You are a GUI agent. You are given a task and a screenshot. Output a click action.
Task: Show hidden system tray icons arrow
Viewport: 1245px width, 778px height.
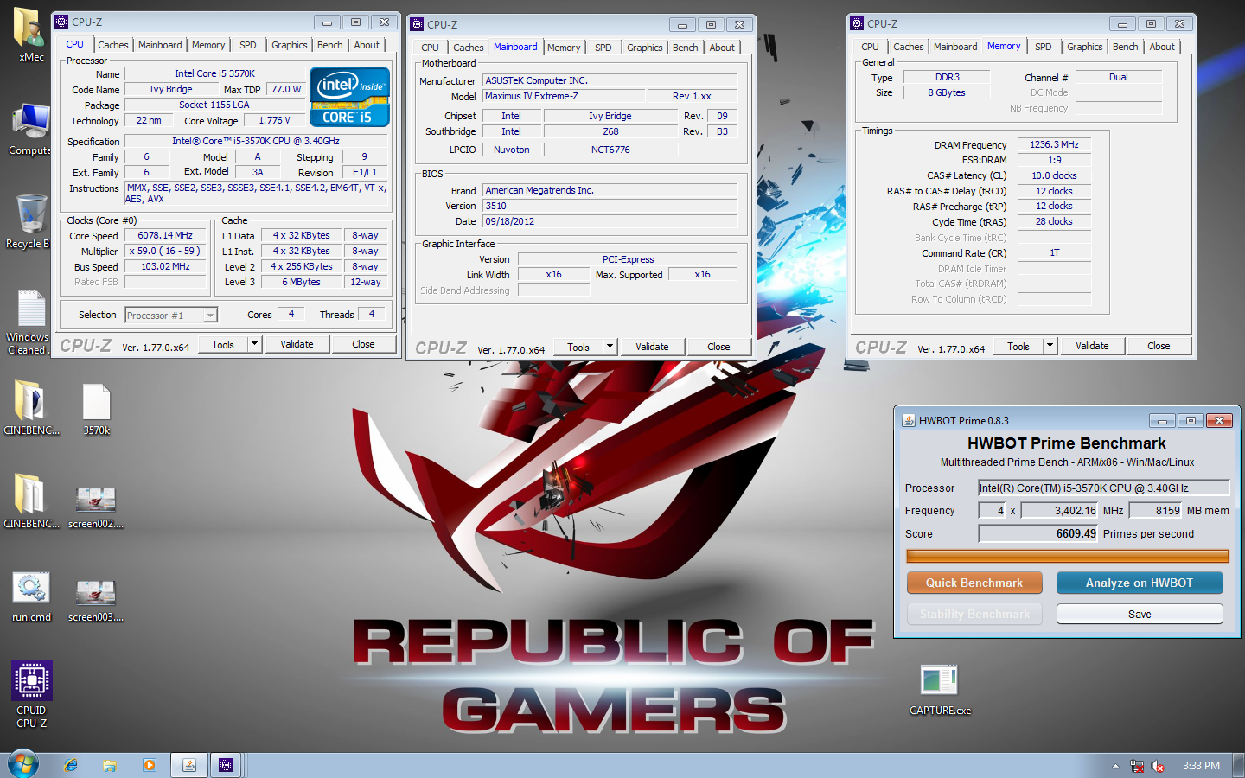click(1115, 766)
